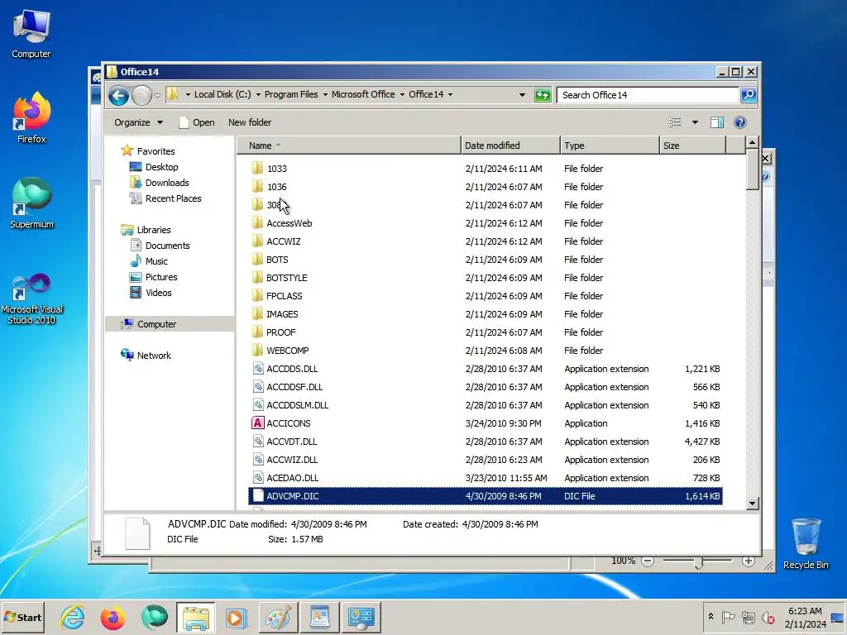Select the Supermium desktop shortcut
This screenshot has width=847, height=635.
coord(32,203)
